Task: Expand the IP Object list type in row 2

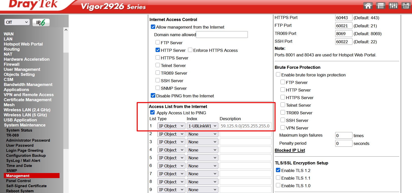Action: tap(171, 134)
